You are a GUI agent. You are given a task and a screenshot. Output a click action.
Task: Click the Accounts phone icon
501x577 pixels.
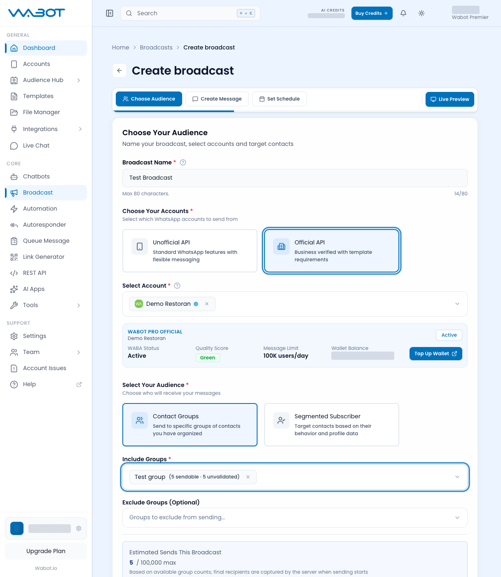click(14, 64)
